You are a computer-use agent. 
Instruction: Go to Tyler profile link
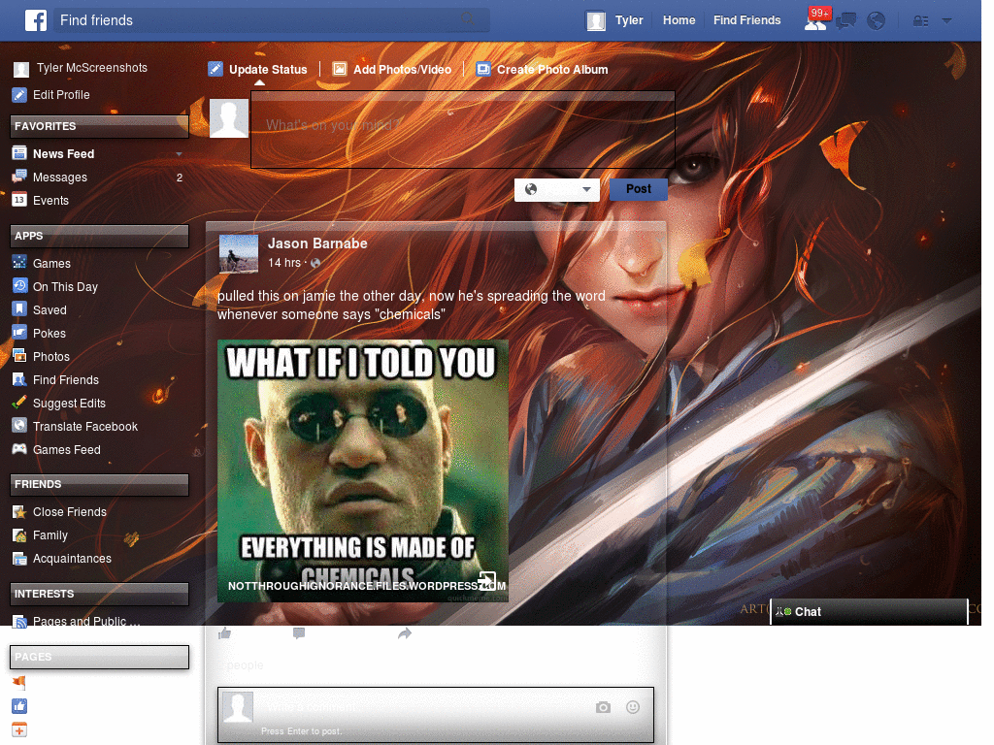[x=629, y=20]
